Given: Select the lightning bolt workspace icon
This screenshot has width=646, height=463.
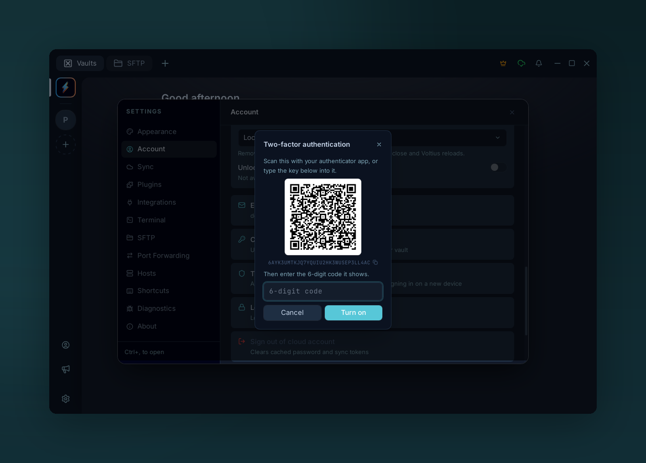Looking at the screenshot, I should click(66, 88).
